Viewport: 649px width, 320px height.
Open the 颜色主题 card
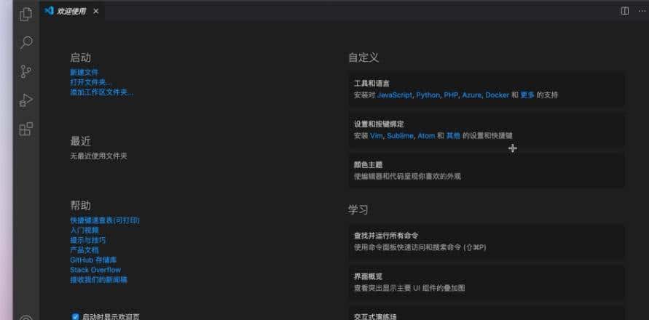(x=487, y=170)
